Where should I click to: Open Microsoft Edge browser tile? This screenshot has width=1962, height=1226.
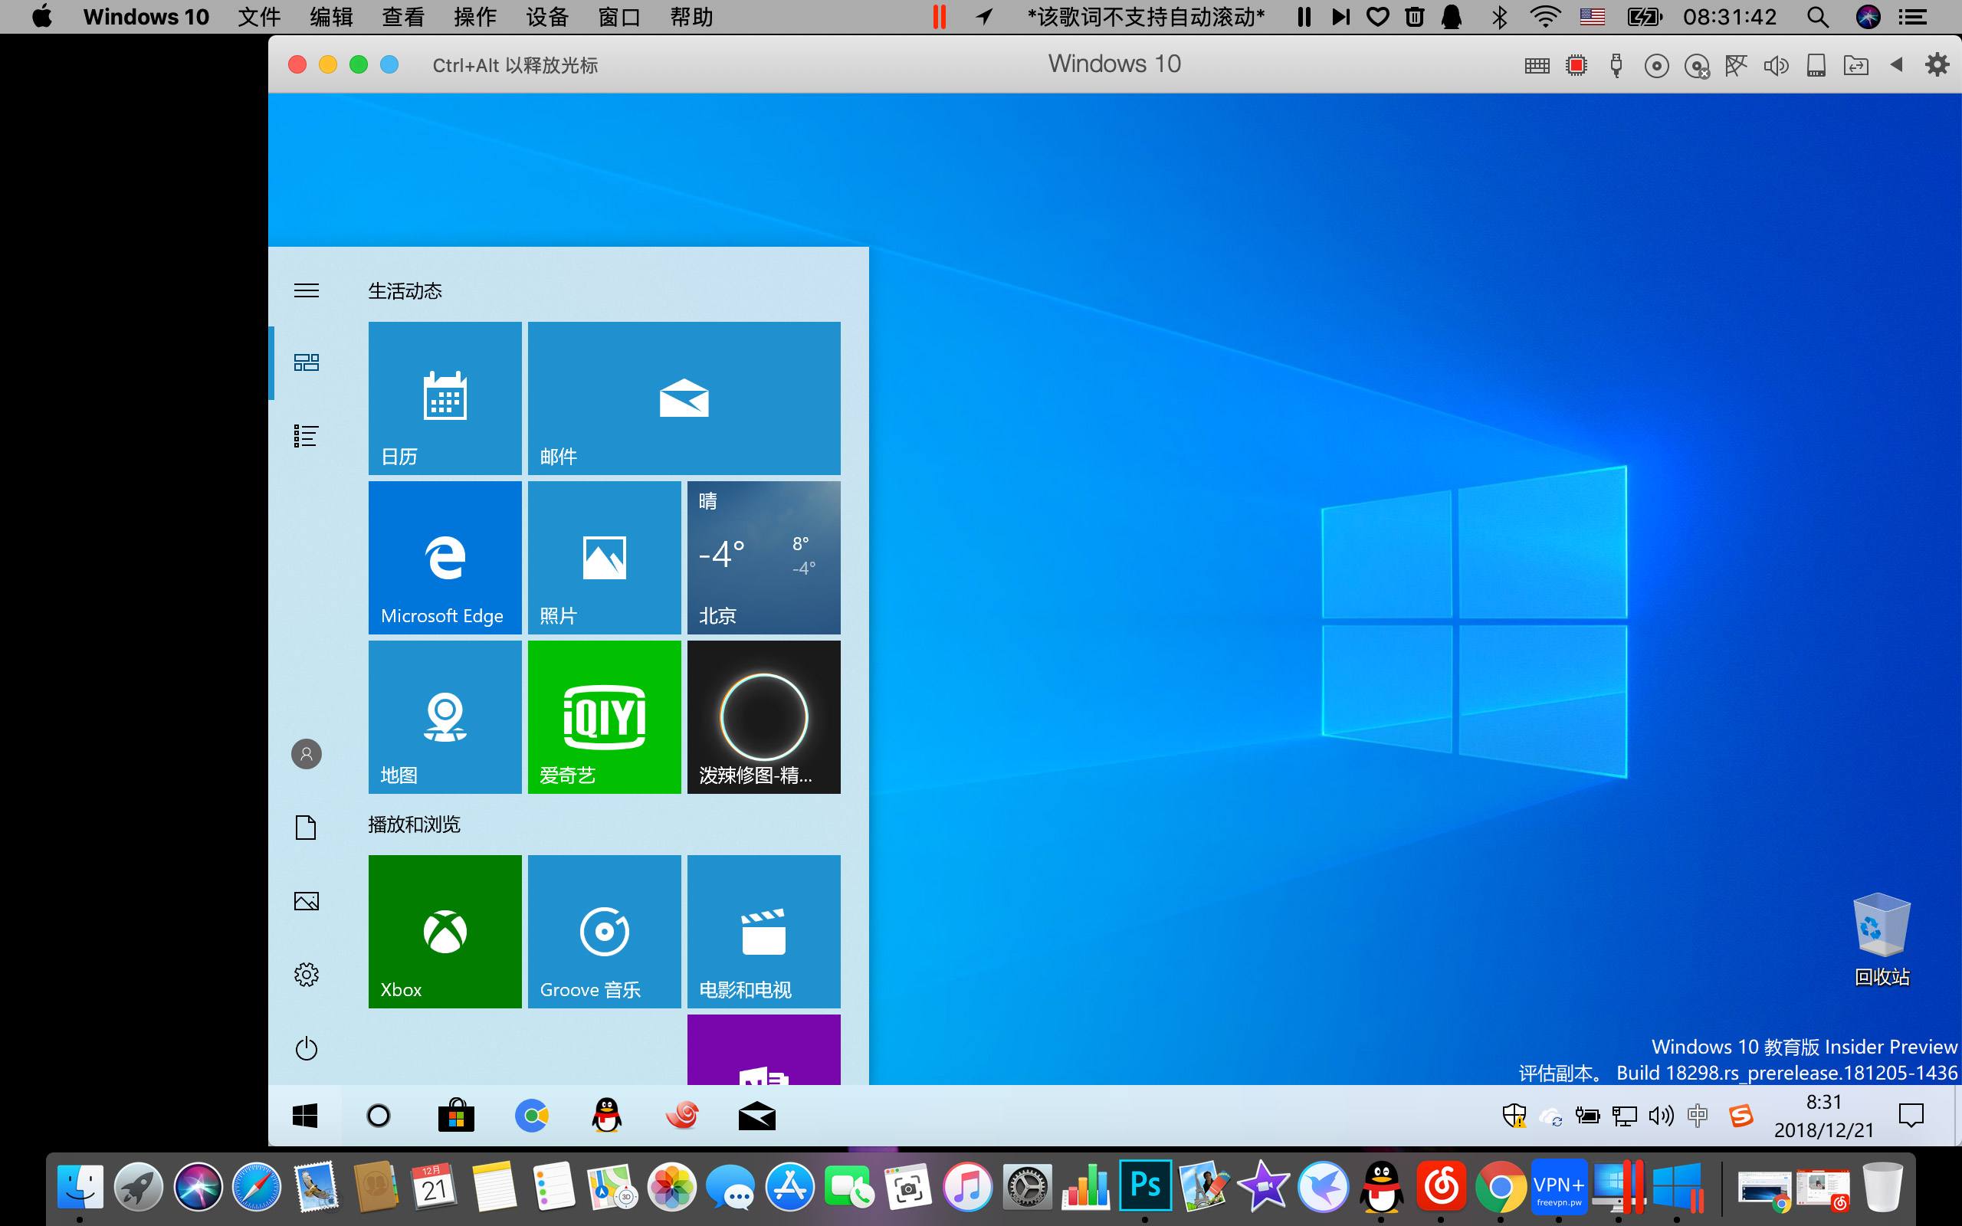(441, 556)
